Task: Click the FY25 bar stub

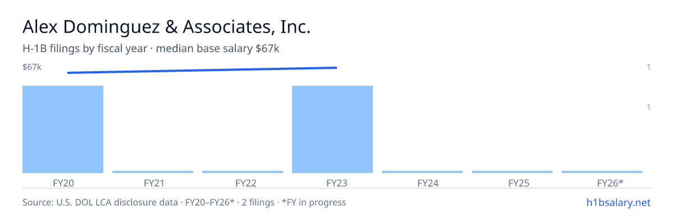Action: click(x=512, y=172)
